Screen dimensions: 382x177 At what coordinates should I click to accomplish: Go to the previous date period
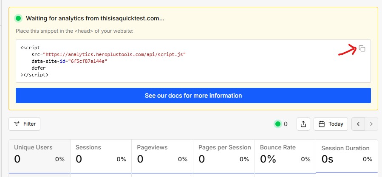click(x=358, y=124)
